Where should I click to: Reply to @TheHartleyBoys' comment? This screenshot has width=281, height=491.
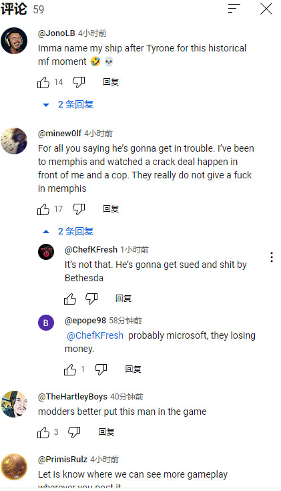(x=106, y=432)
